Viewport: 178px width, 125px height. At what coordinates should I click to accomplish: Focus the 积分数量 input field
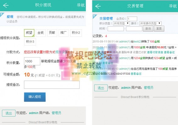[32, 61]
